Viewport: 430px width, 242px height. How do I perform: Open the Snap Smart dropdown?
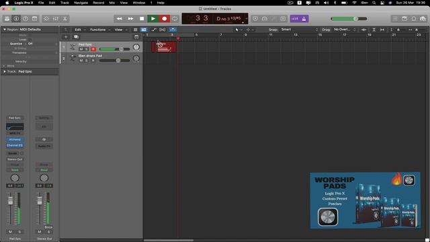point(299,30)
